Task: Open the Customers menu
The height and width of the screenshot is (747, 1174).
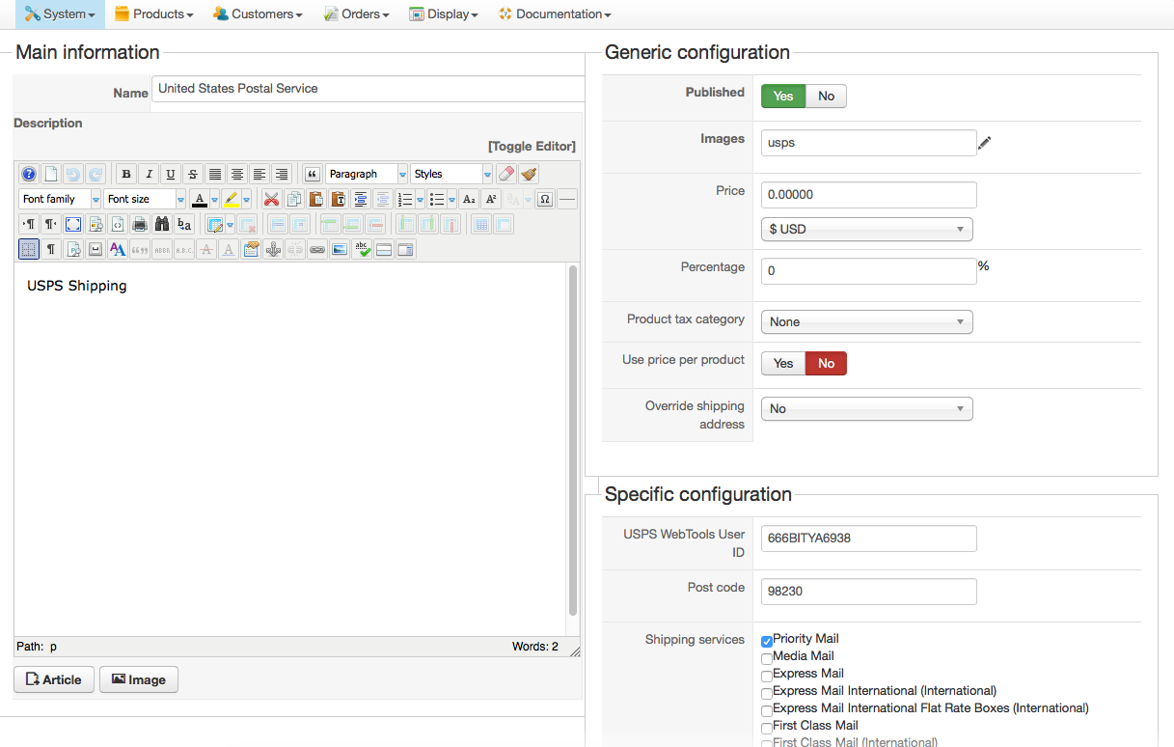Action: 258,14
